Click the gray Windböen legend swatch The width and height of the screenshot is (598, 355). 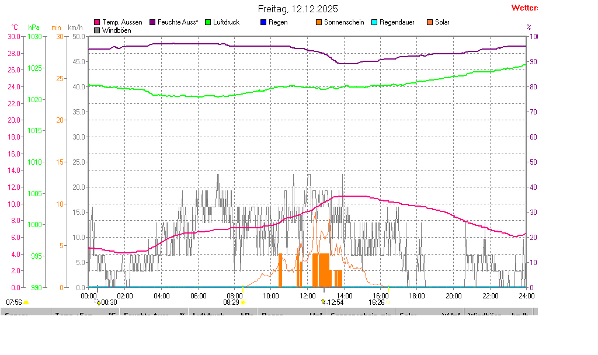click(x=97, y=30)
